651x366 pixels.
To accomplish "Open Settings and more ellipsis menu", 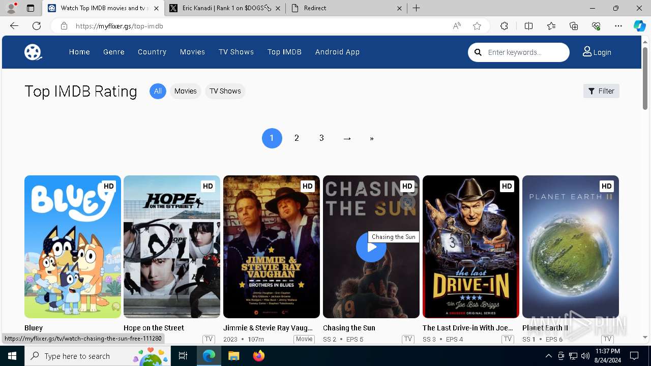I will (618, 26).
